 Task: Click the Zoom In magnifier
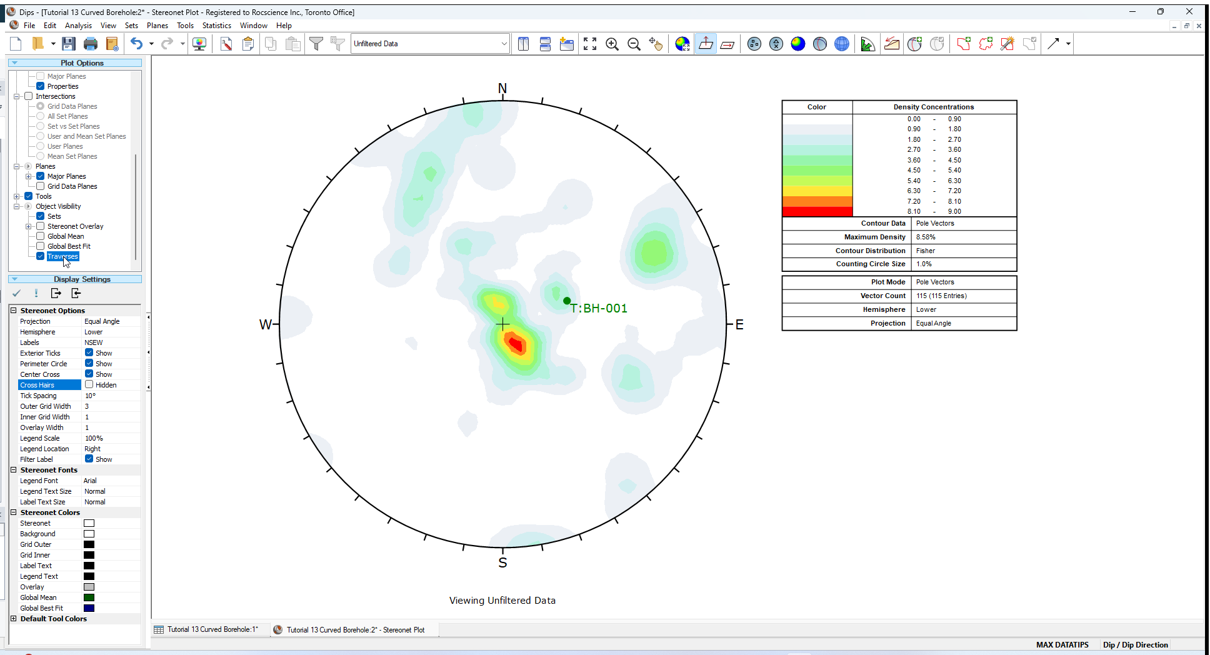[x=612, y=44]
